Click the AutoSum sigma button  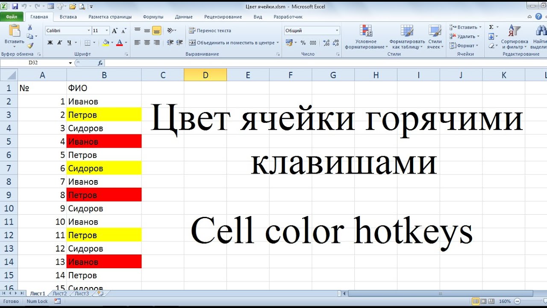(x=491, y=27)
